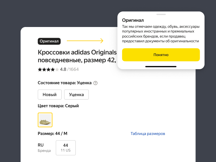Screen dimensions: 216x162
Task: Click the Цвет товара: Серый label
Action: tap(58, 106)
